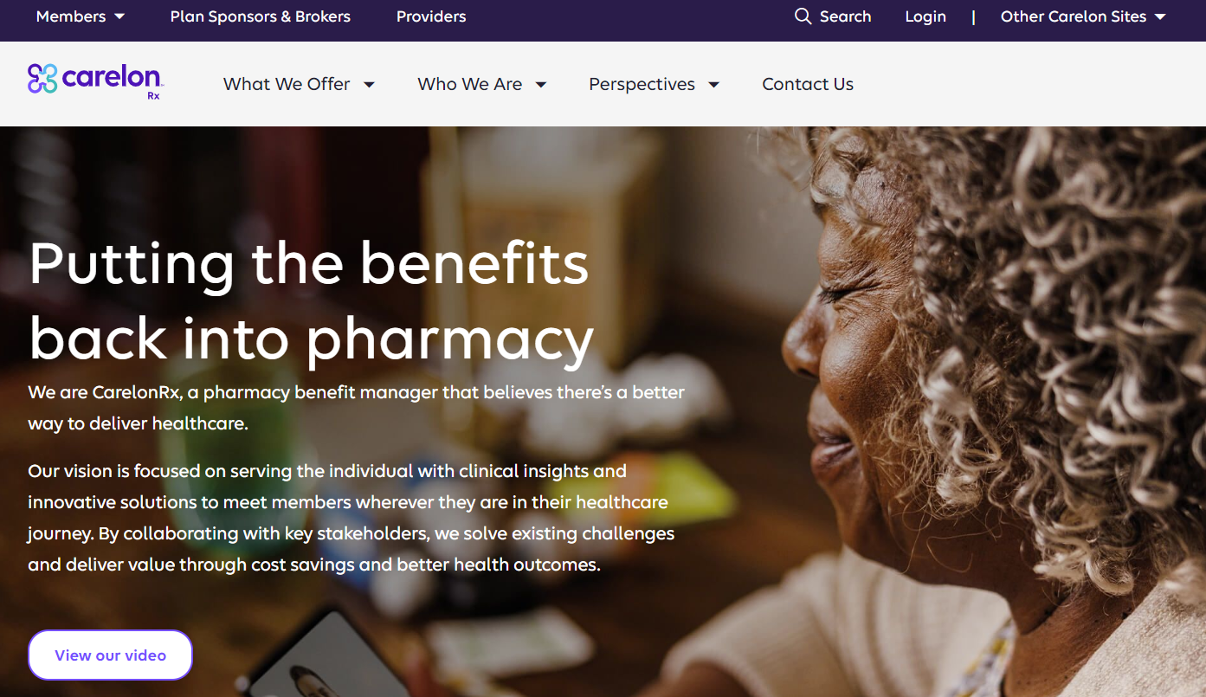Click the Login link
Viewport: 1206px width, 697px height.
(925, 16)
